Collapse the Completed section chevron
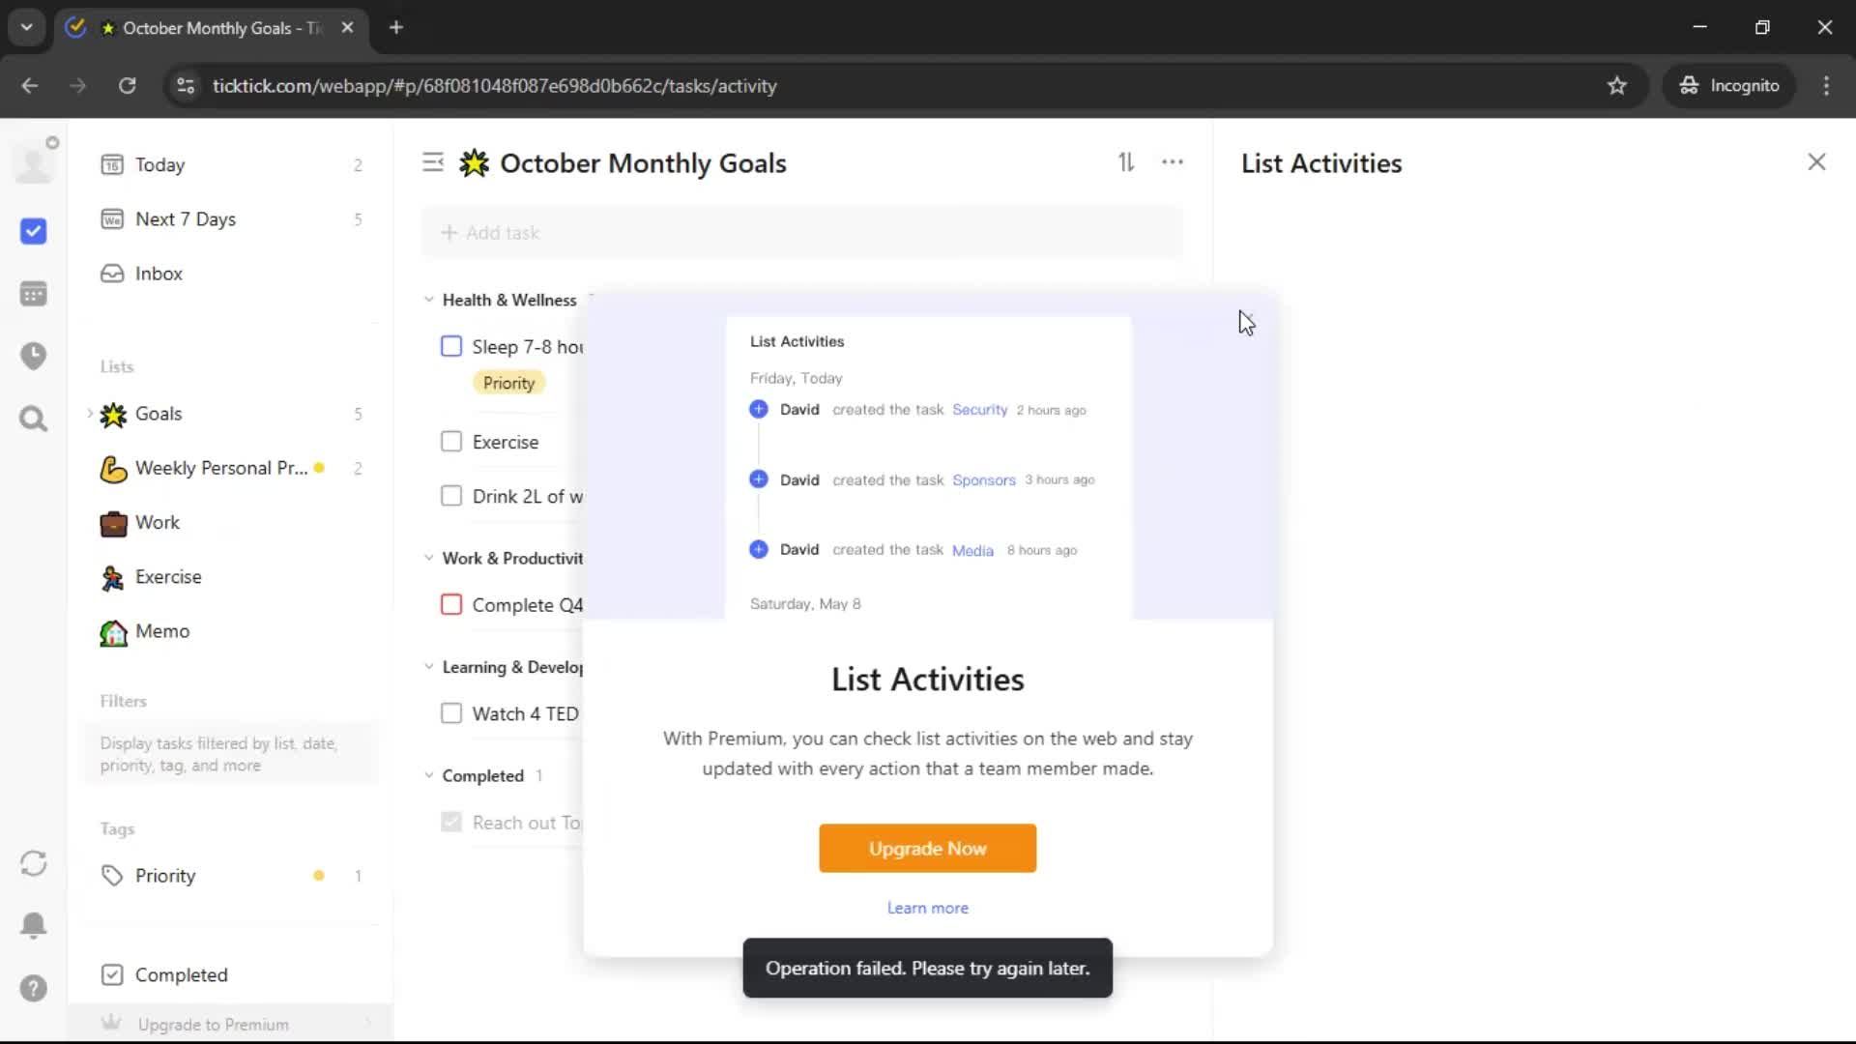Screen dimensions: 1856x1044 point(429,775)
